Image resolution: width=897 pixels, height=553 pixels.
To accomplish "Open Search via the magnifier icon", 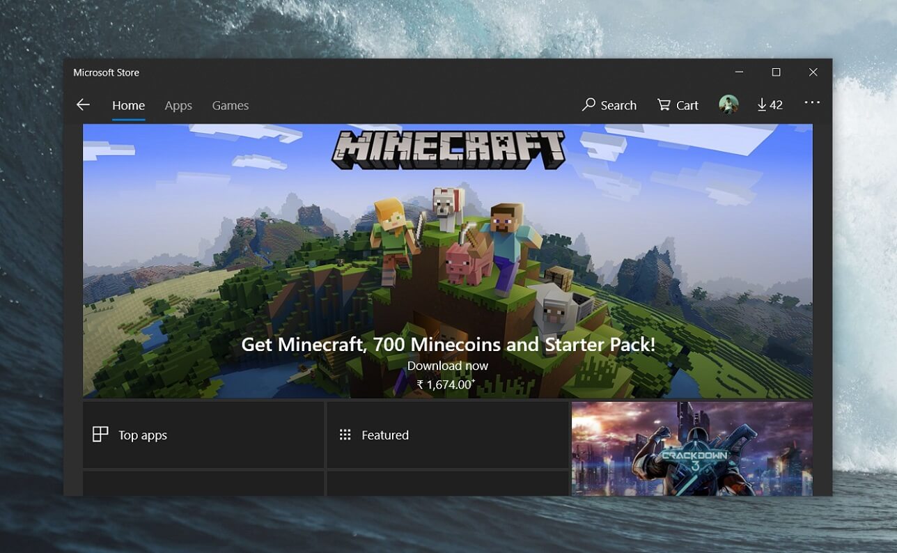I will point(589,104).
